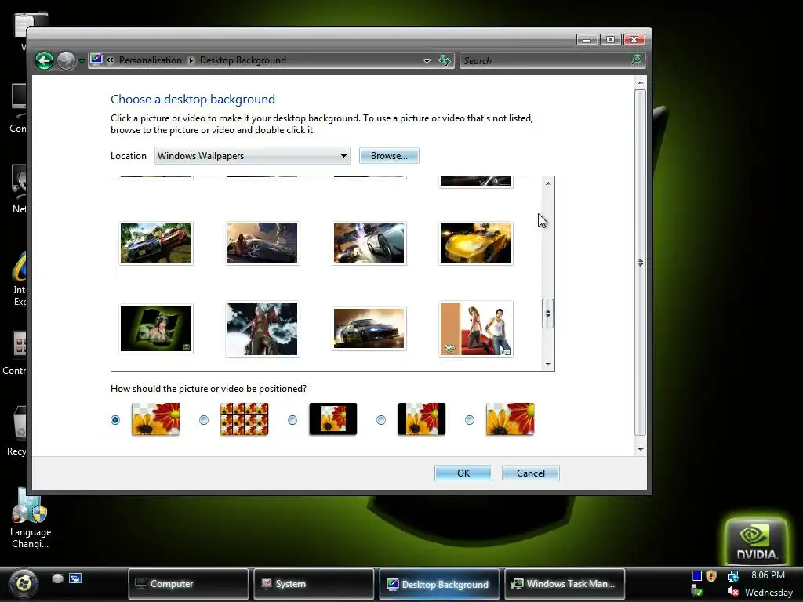The height and width of the screenshot is (602, 803).
Task: Open the Internet Explorer desktop icon
Action: click(x=19, y=279)
